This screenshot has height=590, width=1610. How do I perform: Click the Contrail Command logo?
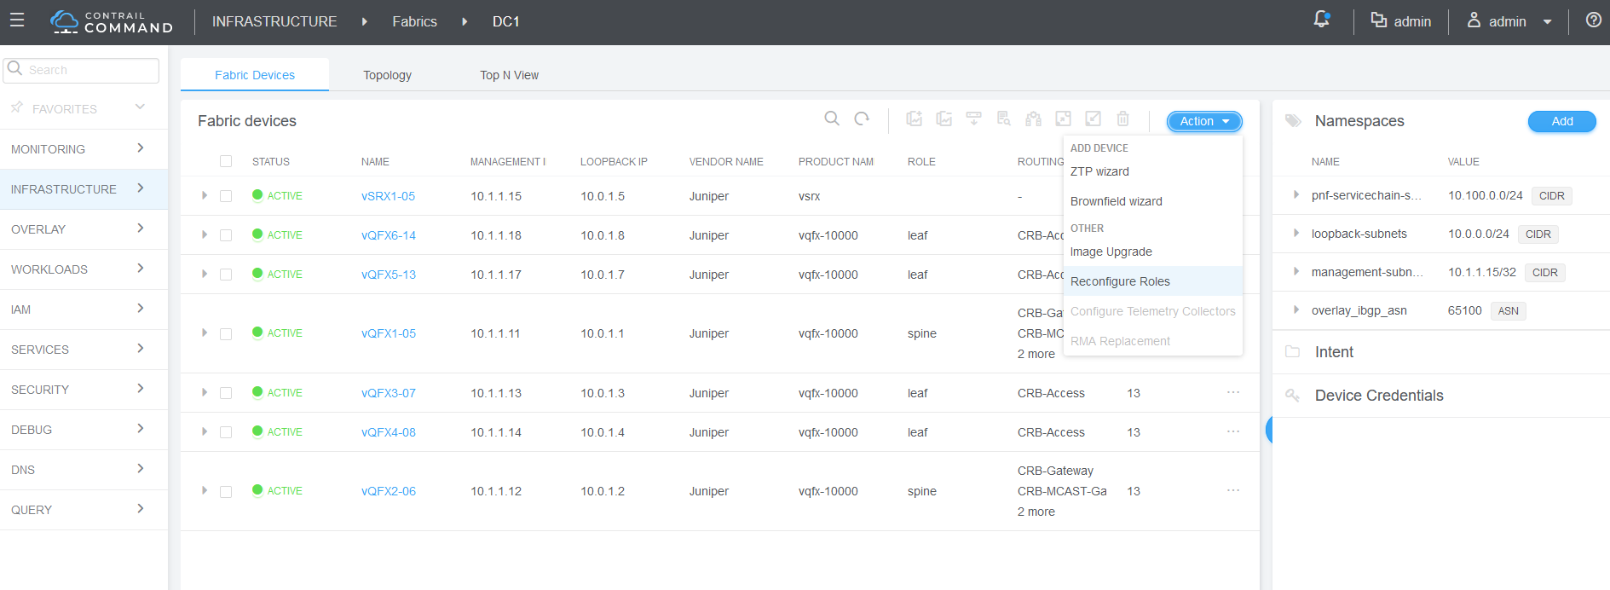(x=112, y=22)
